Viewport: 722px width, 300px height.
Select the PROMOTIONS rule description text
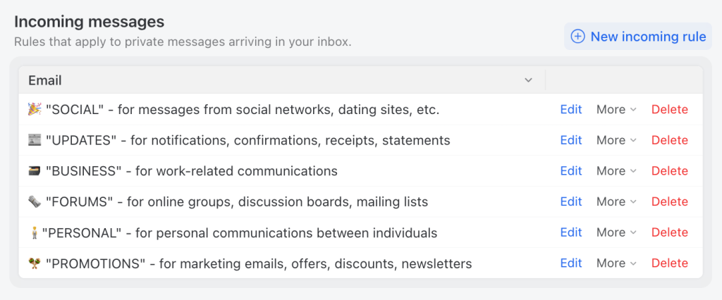click(259, 264)
